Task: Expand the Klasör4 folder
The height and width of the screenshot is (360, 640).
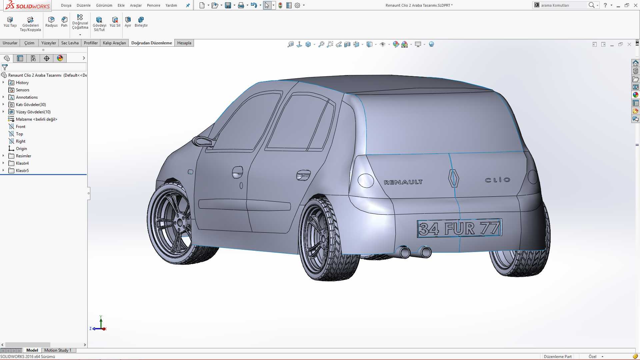Action: click(3, 163)
